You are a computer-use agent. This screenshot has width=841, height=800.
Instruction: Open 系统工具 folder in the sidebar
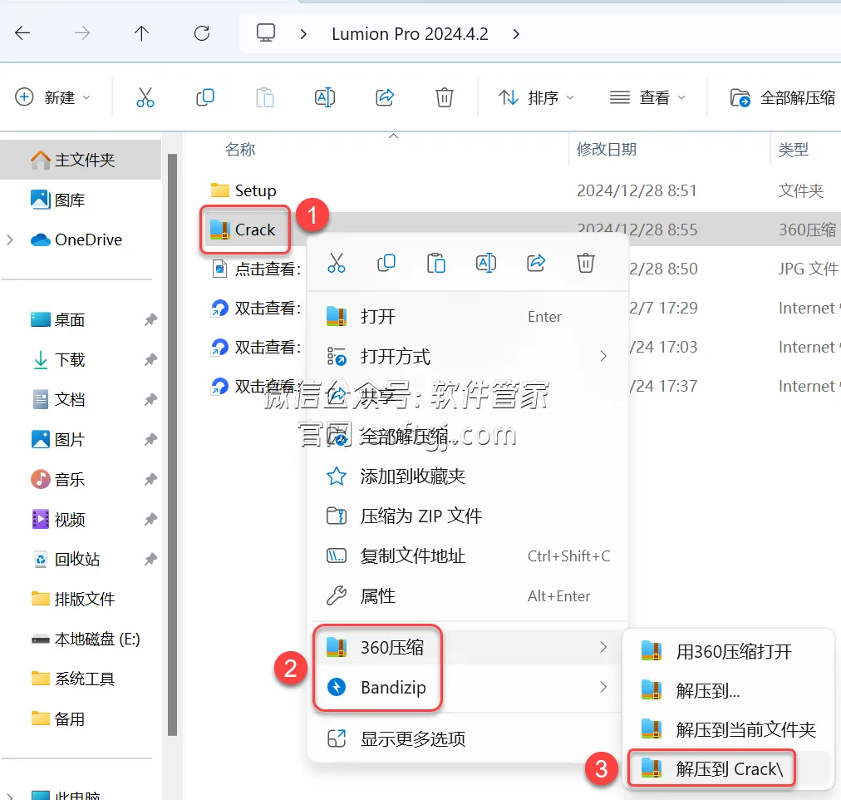tap(73, 679)
